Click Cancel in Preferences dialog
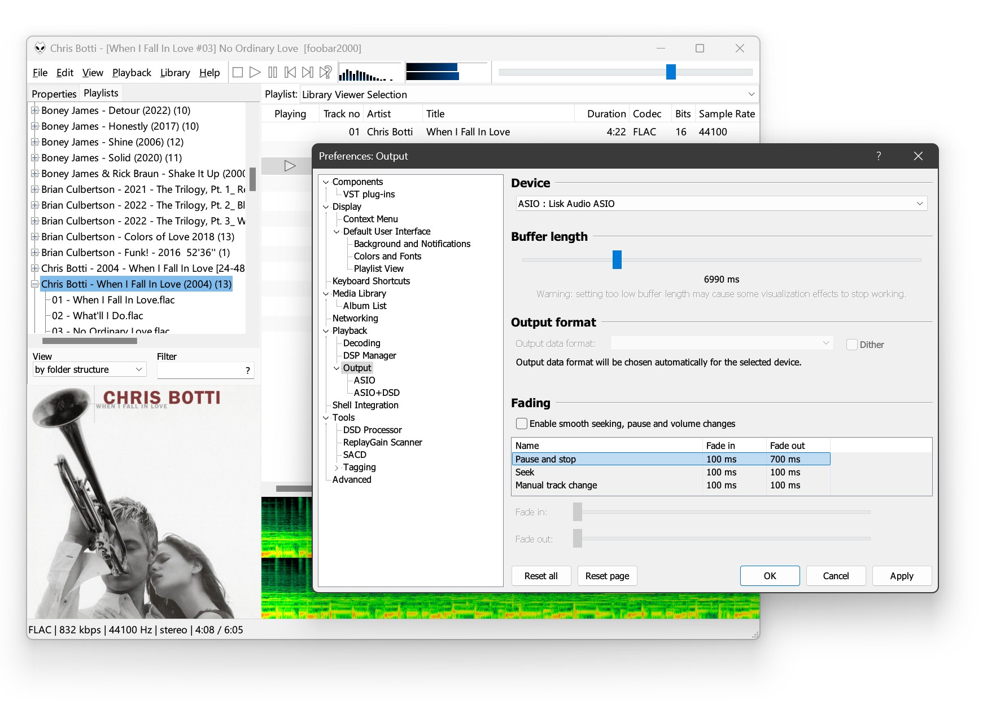983x701 pixels. 836,576
